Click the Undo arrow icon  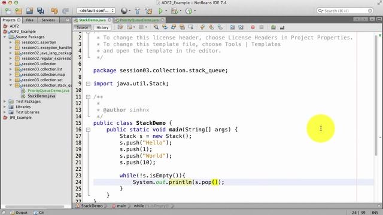pos(54,11)
